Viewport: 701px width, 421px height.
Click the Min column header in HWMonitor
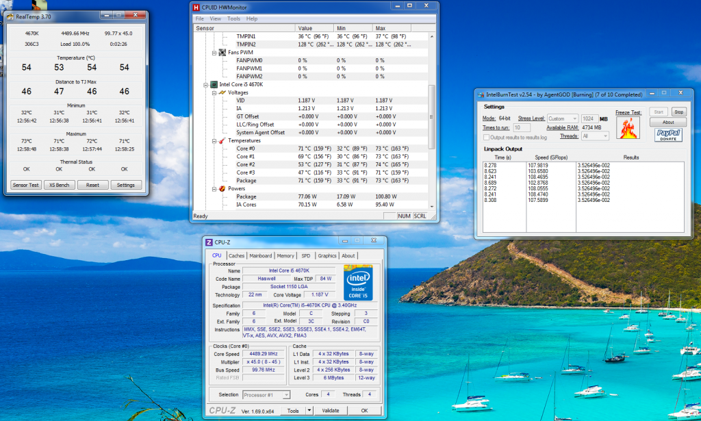(353, 28)
